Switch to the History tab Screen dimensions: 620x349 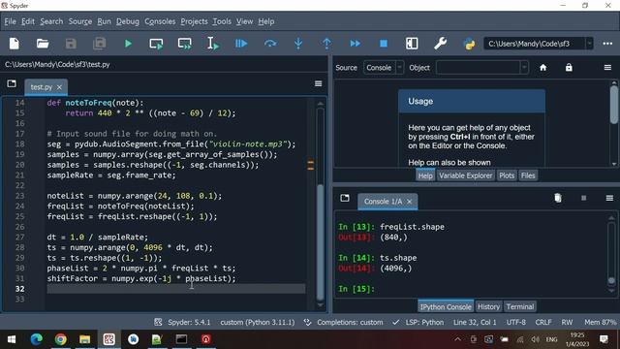(x=488, y=306)
